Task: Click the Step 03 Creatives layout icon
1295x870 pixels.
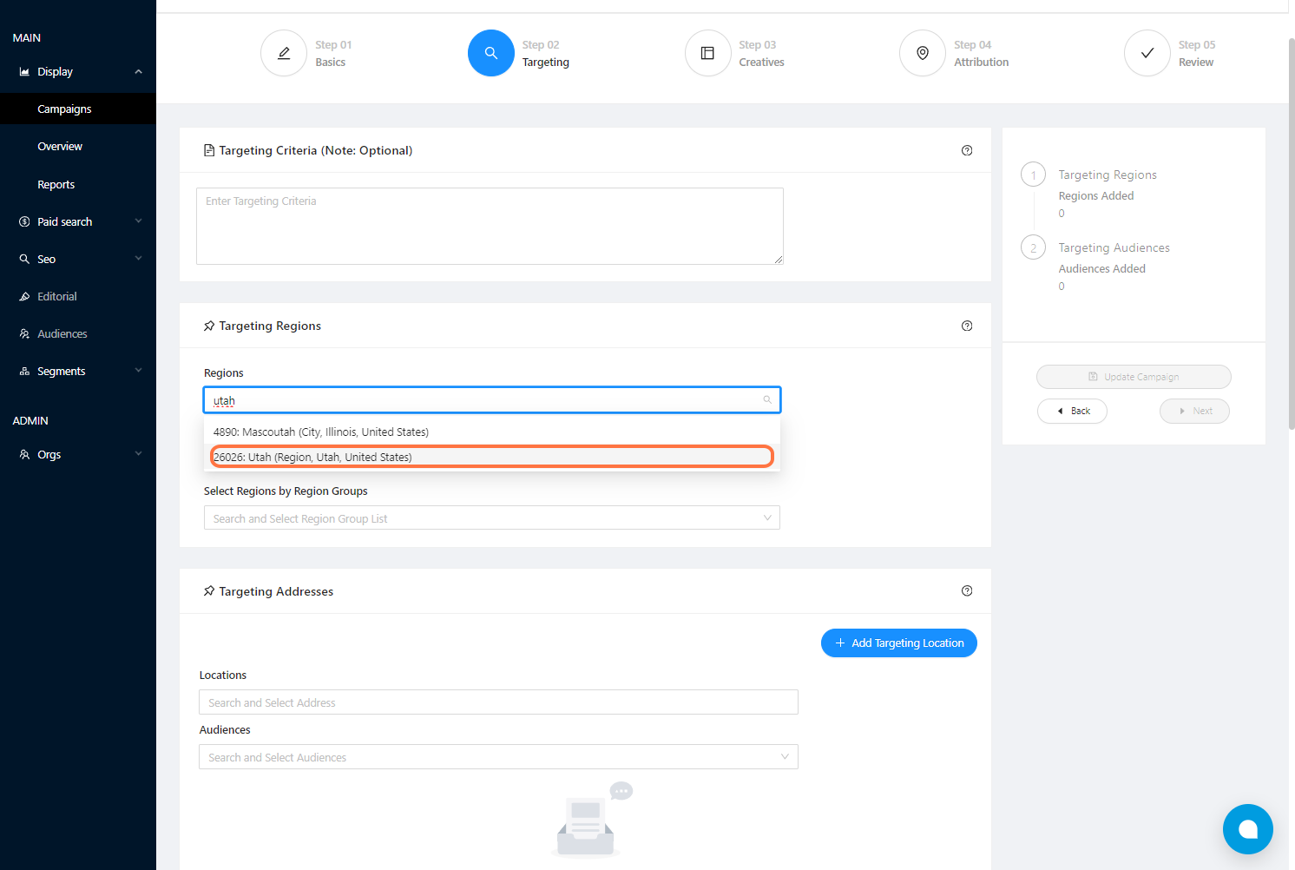Action: pyautogui.click(x=707, y=53)
